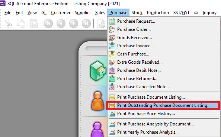Click the Purchase Debit Note icon

tap(112, 70)
